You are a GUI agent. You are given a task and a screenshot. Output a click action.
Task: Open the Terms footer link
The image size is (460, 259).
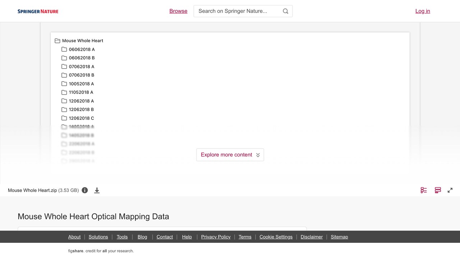point(245,237)
